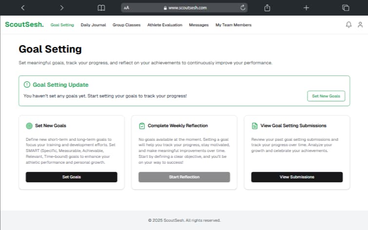Open the Messages tab
The height and width of the screenshot is (230, 368).
coord(199,25)
